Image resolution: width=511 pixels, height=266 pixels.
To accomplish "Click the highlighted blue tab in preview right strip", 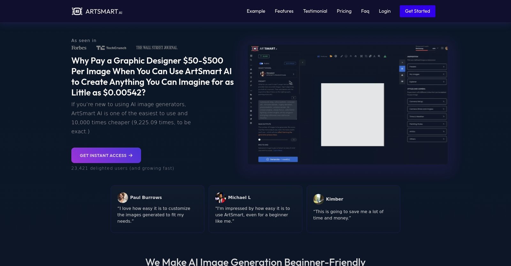I will (x=402, y=69).
